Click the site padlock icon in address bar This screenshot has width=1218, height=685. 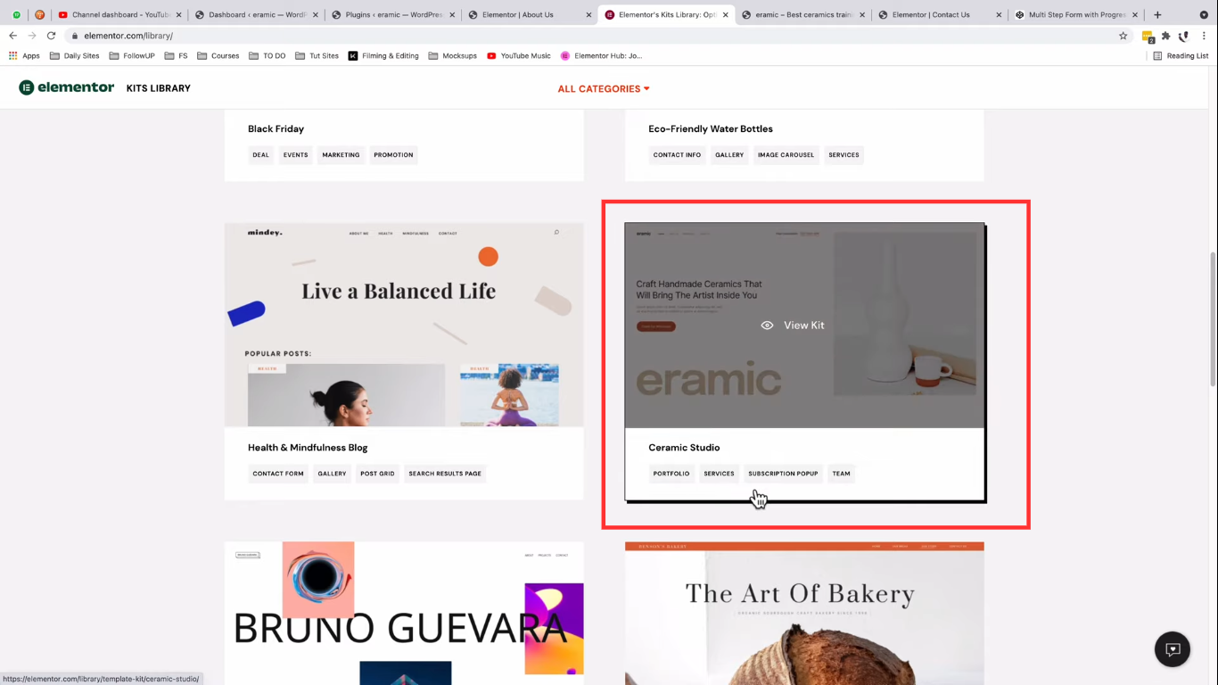point(75,36)
